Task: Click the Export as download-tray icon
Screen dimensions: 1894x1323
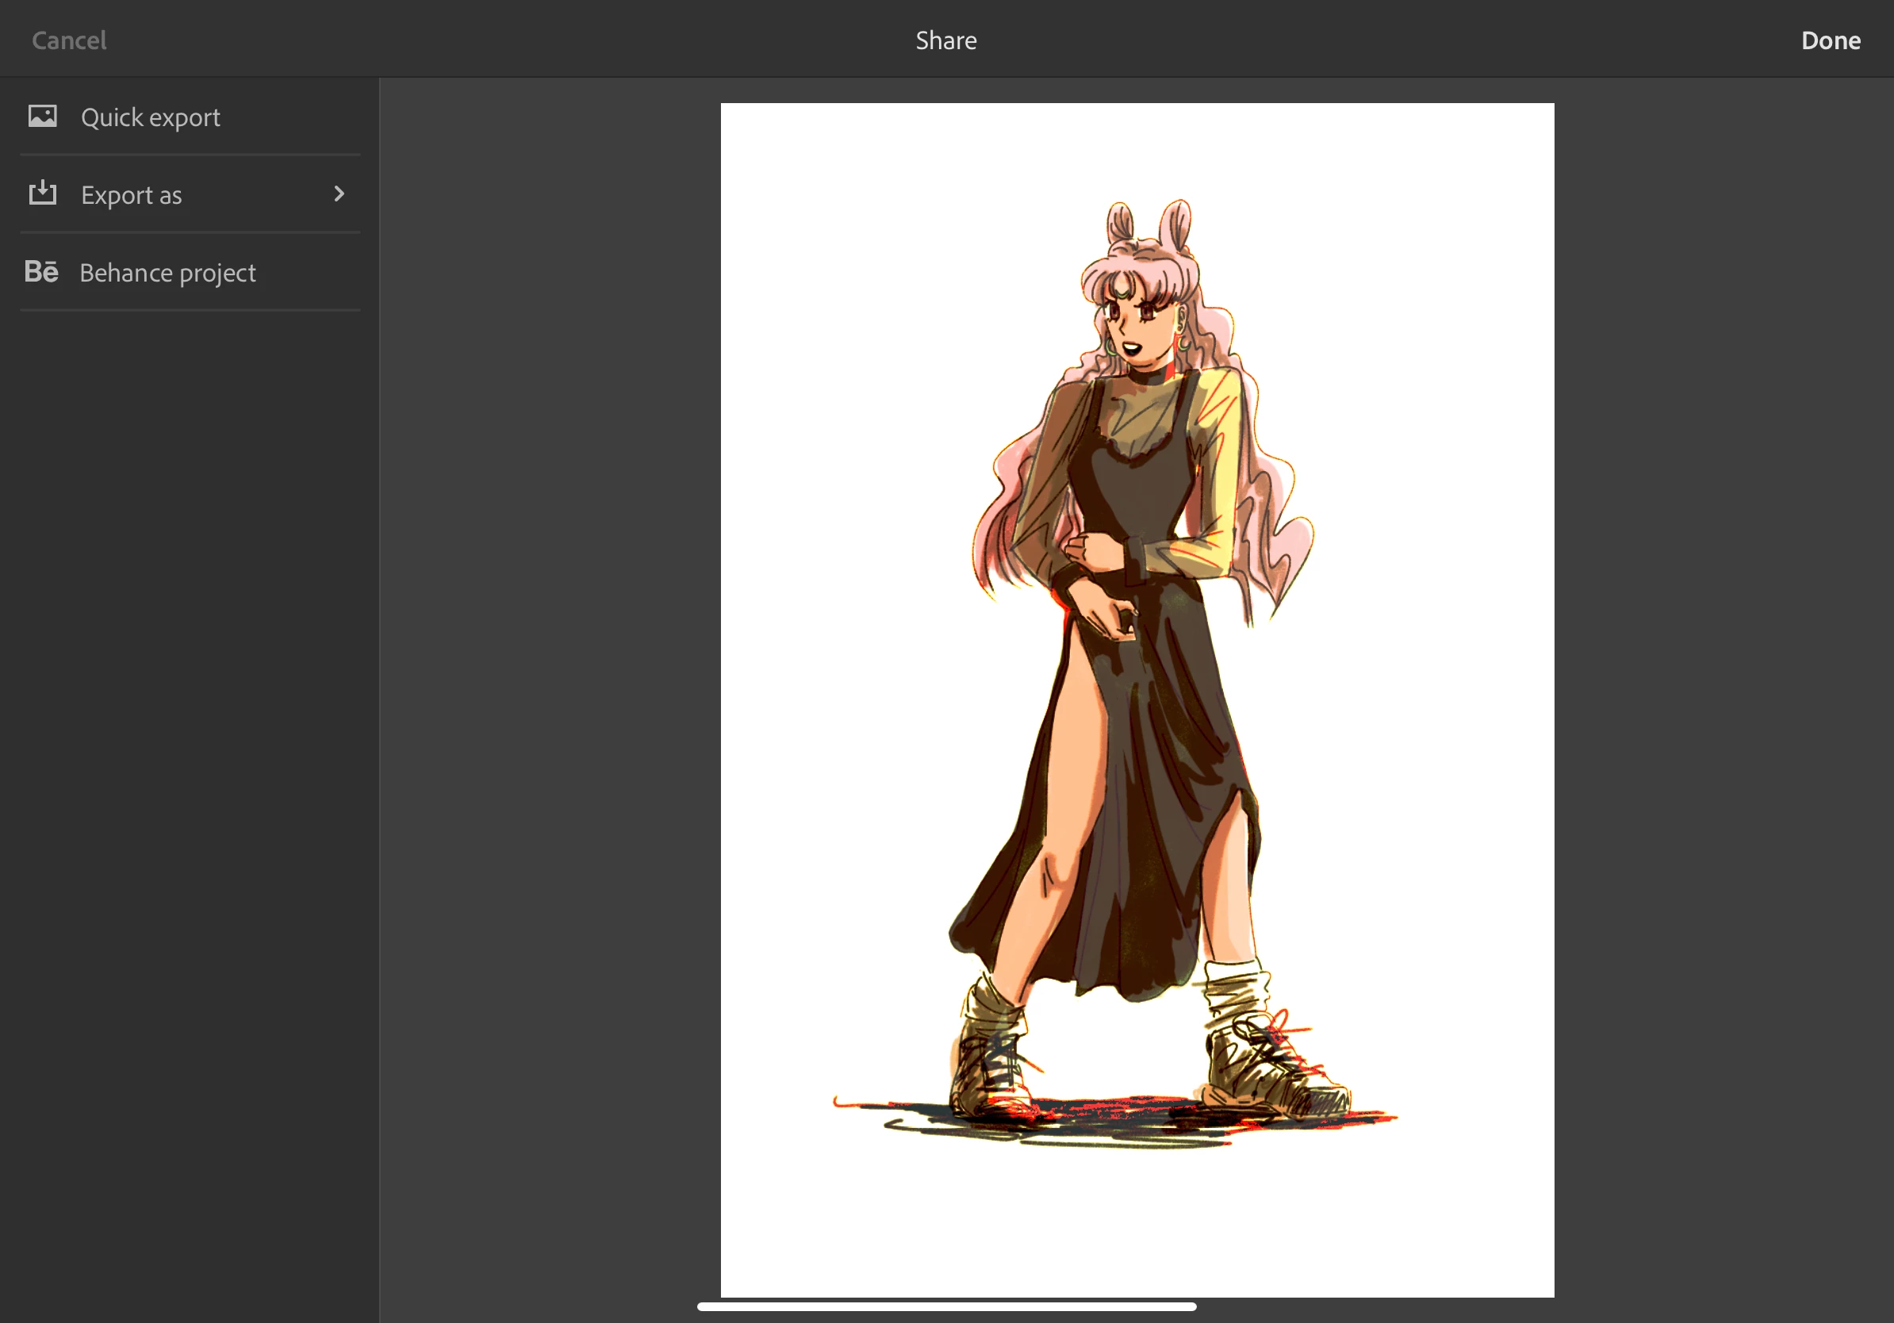Action: point(43,194)
